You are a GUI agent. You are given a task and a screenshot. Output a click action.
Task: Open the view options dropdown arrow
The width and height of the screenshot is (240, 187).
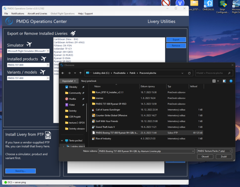pos(218,81)
